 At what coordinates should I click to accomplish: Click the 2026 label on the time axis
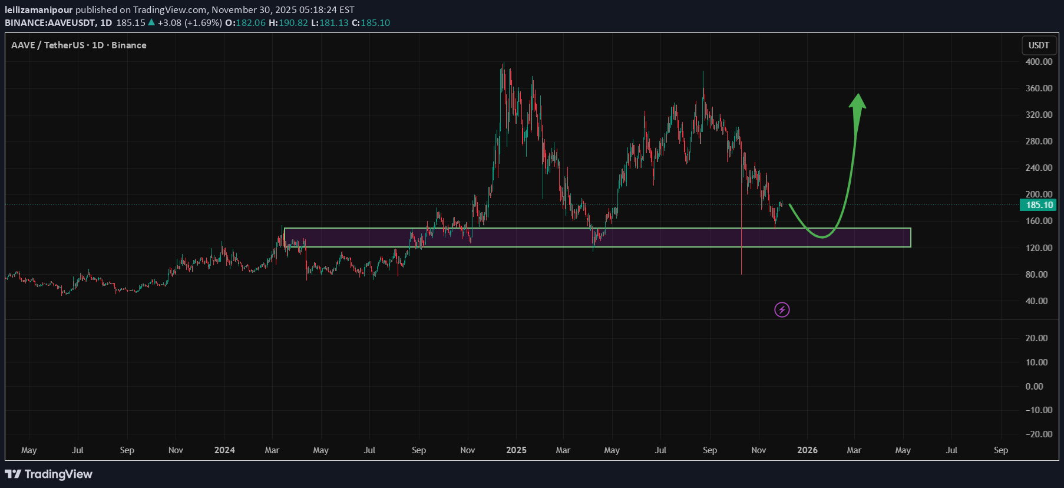(x=807, y=450)
